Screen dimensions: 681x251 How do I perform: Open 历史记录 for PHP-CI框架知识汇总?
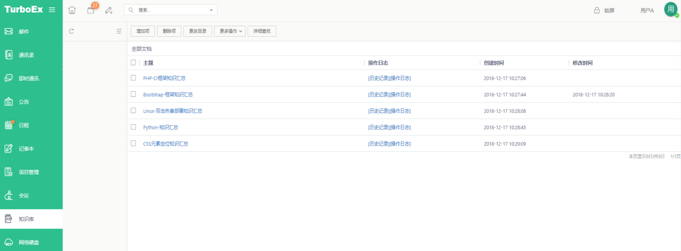[379, 78]
